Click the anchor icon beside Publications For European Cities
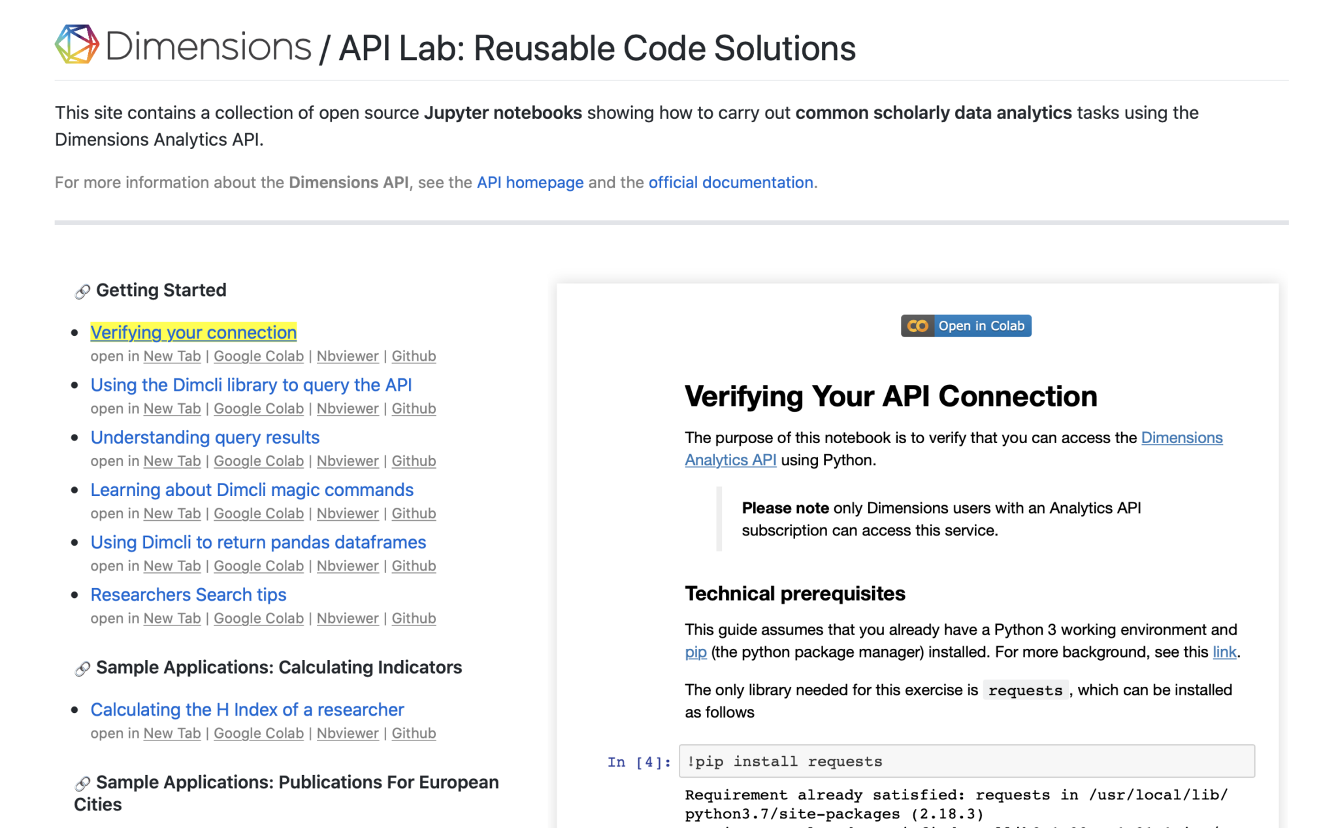Viewport: 1338px width, 828px height. point(81,783)
